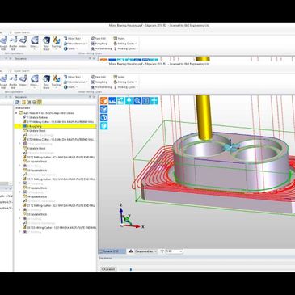The width and height of the screenshot is (295, 295).
Task: Click Quick Search field in front window
Action: [44, 71]
